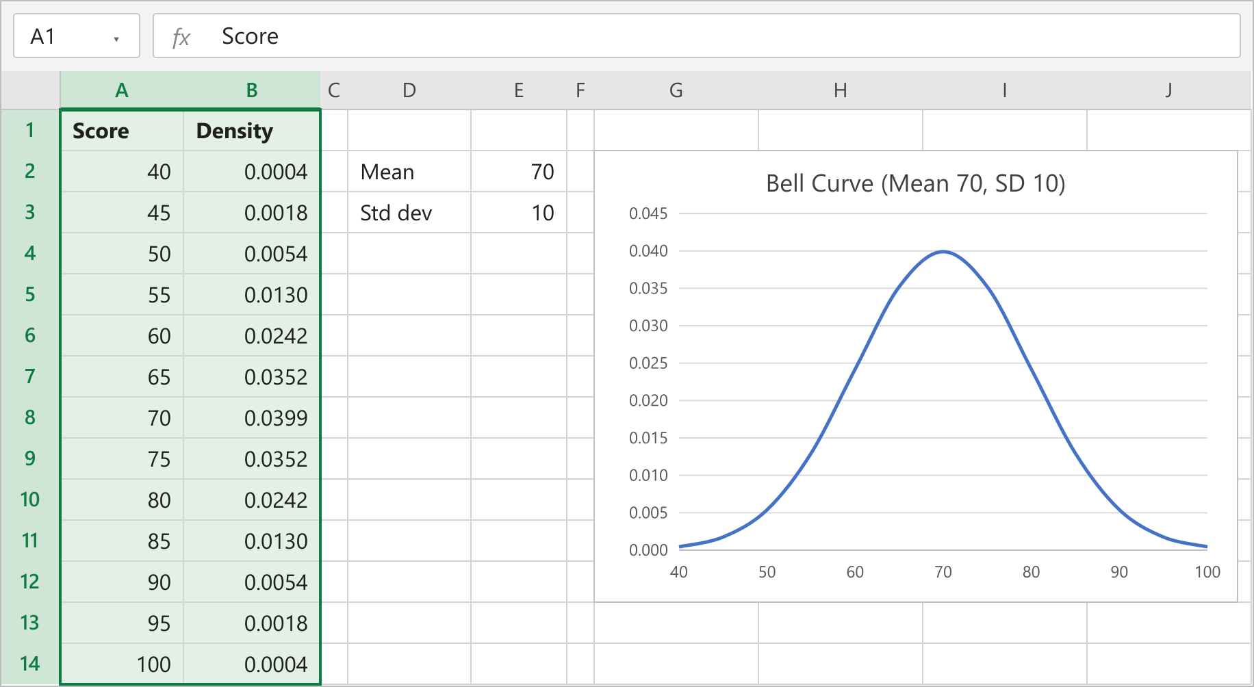Click the 0.045 vertical axis label

pos(648,213)
